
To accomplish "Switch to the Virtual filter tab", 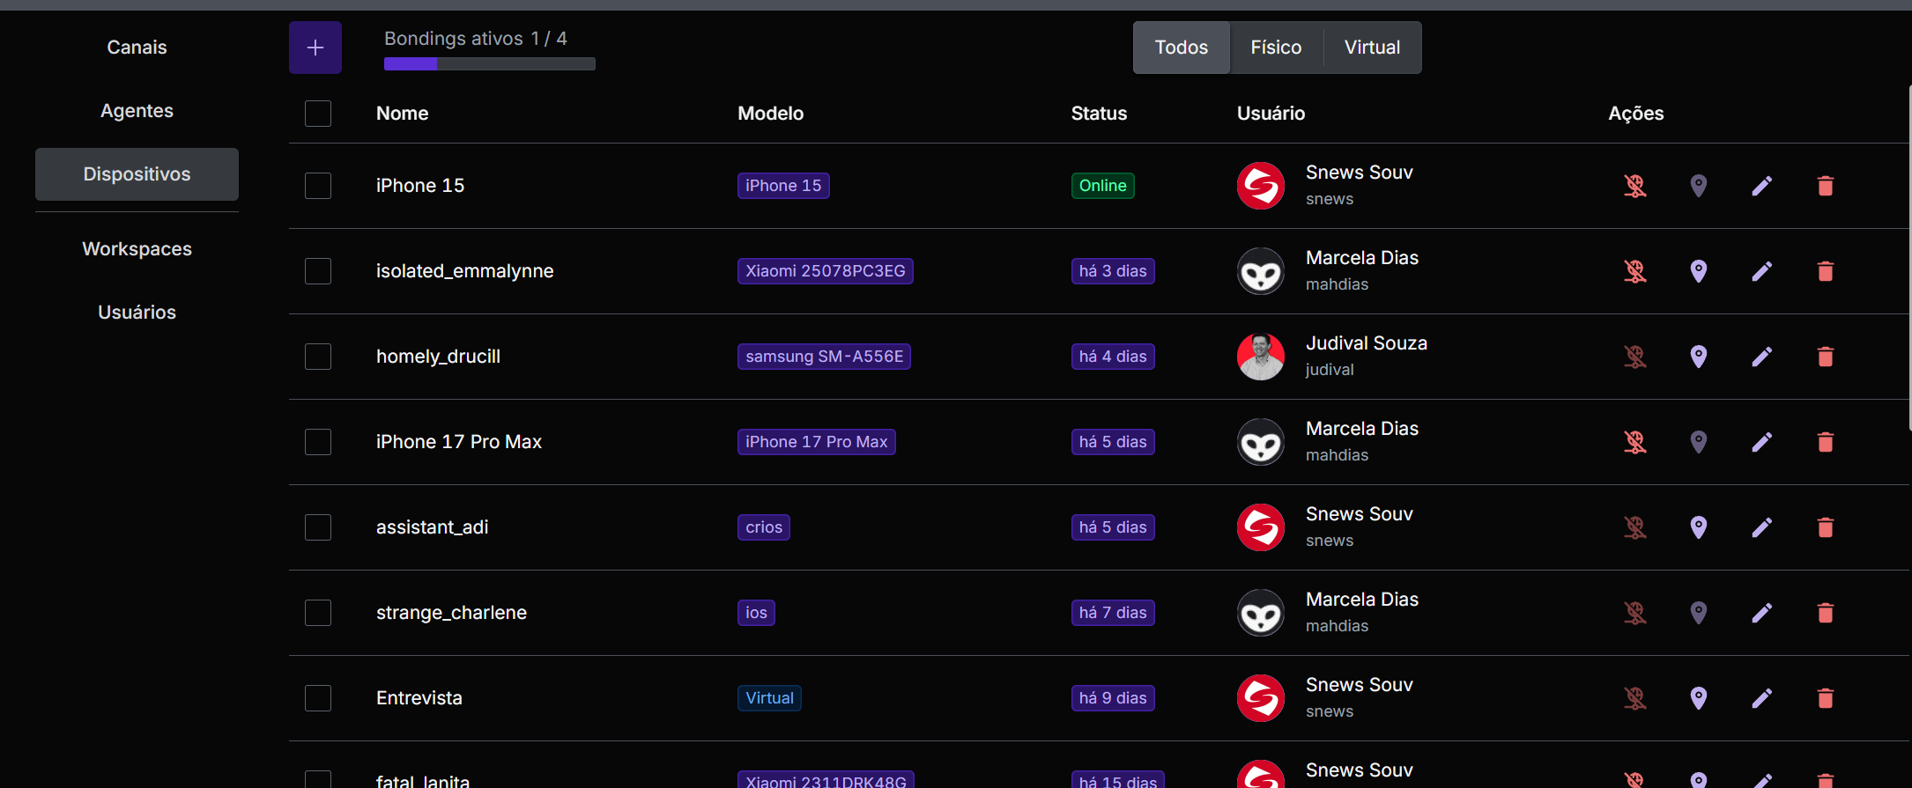I will coord(1372,48).
